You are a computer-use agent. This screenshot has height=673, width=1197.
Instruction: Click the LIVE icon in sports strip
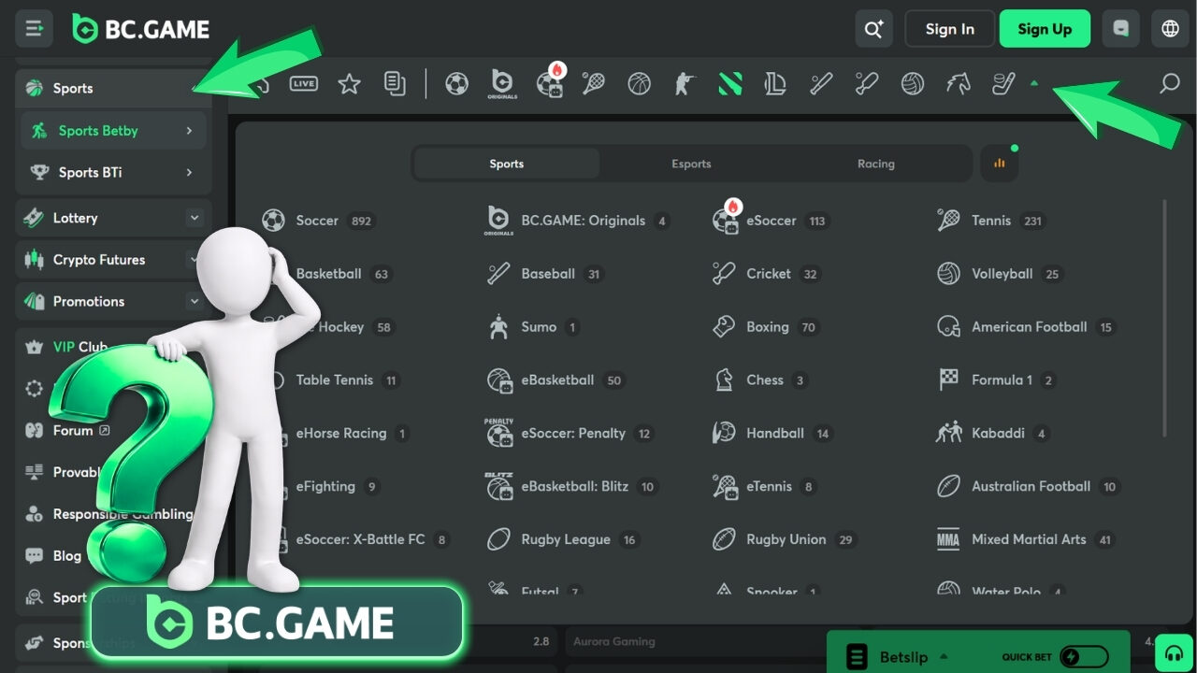(304, 84)
